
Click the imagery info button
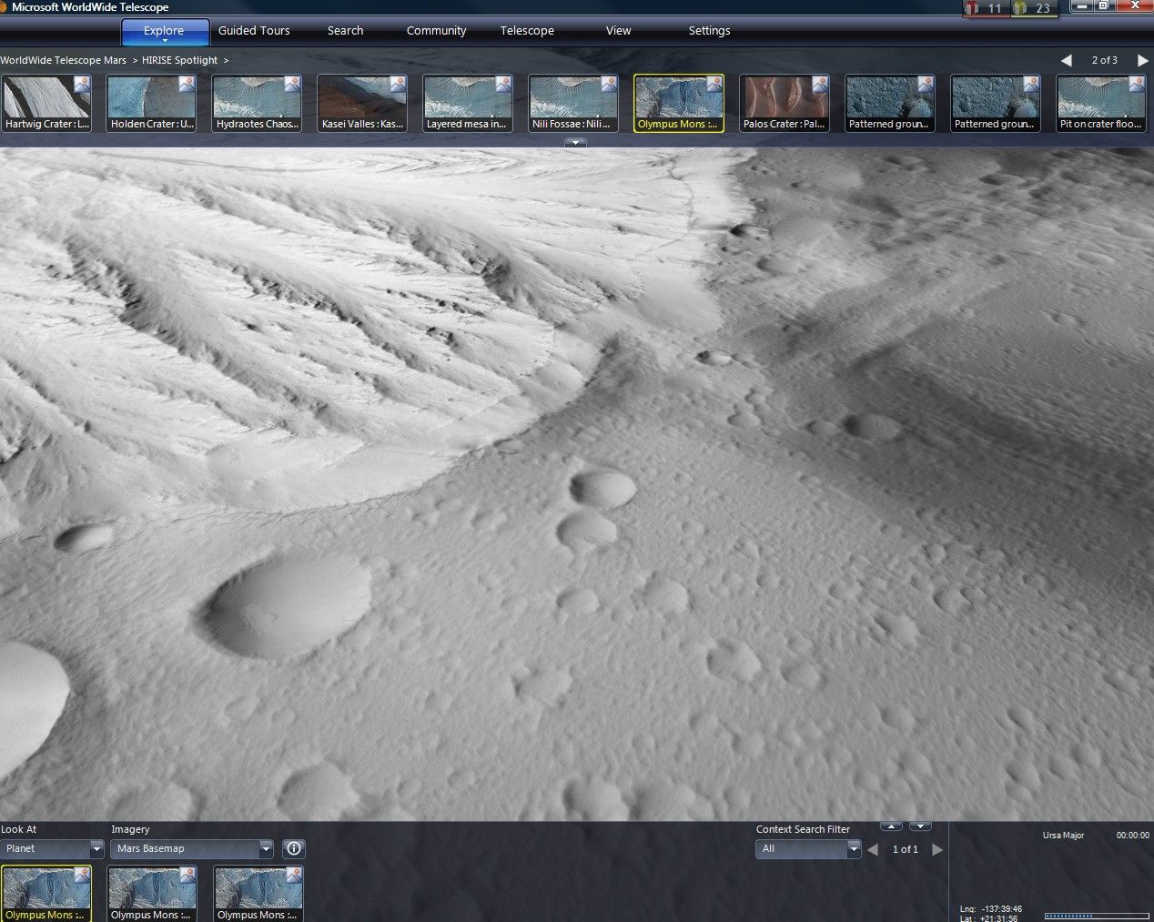pyautogui.click(x=293, y=848)
